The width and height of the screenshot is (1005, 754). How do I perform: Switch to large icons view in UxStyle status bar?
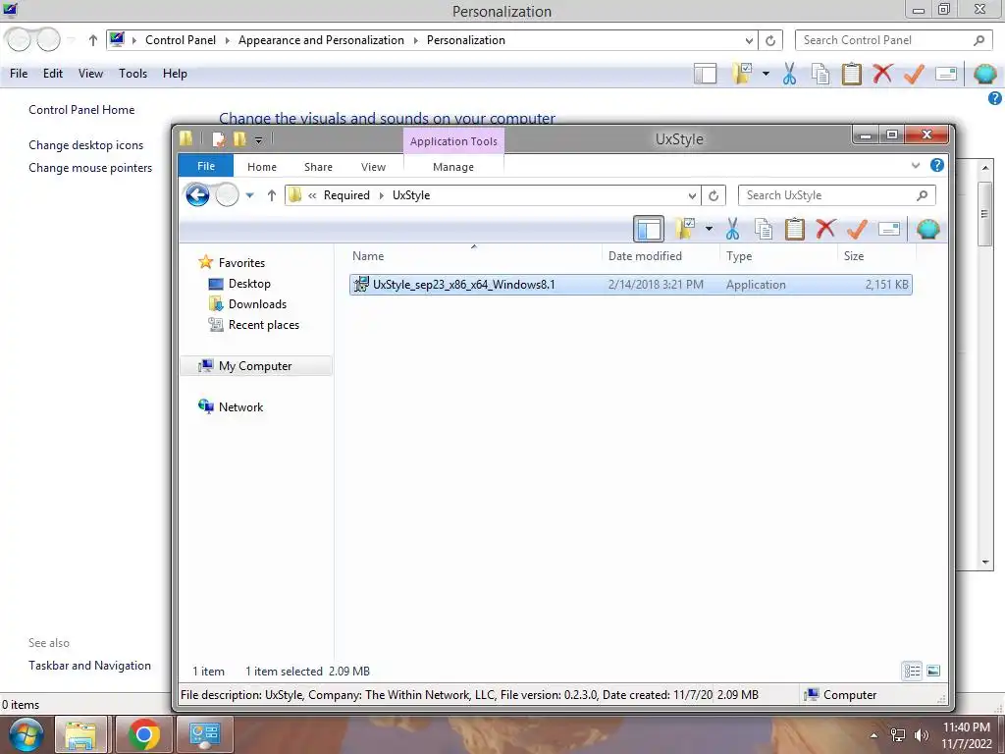933,671
